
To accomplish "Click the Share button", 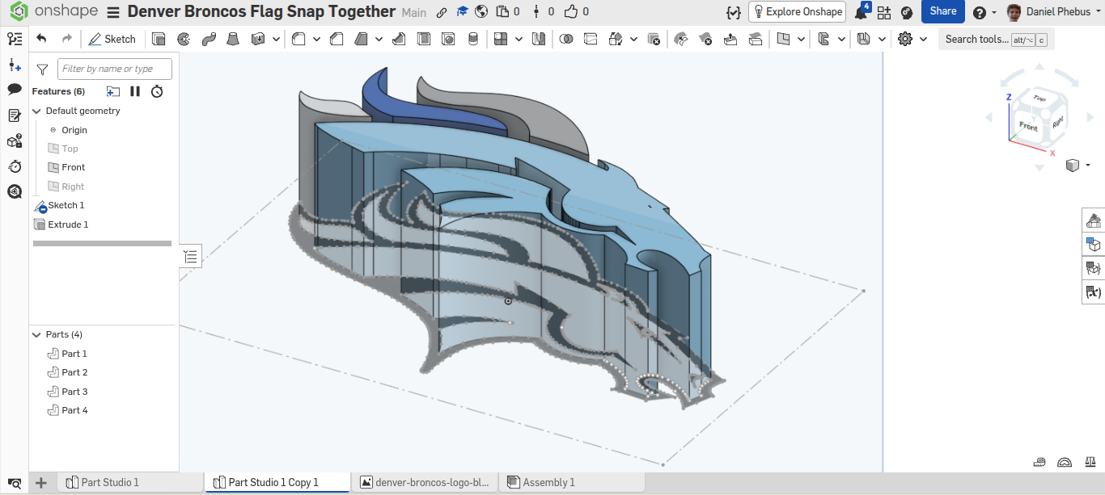I will [x=942, y=11].
